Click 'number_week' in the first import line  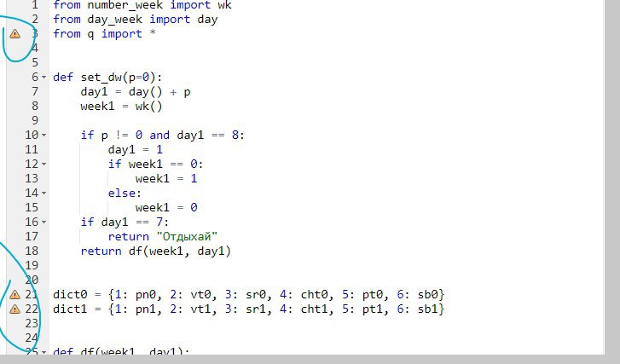click(125, 5)
